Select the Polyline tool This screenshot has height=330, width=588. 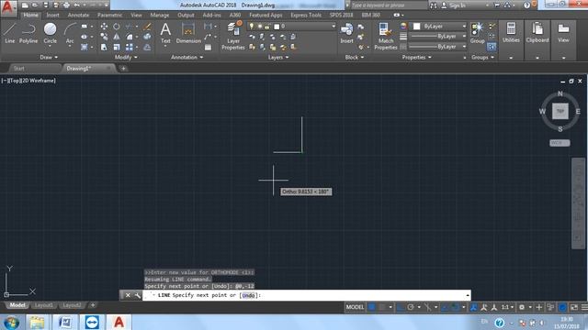(28, 33)
